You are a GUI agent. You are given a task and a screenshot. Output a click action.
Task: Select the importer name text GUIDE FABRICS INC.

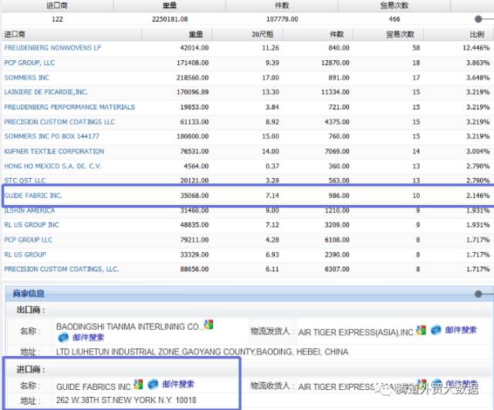coord(94,387)
